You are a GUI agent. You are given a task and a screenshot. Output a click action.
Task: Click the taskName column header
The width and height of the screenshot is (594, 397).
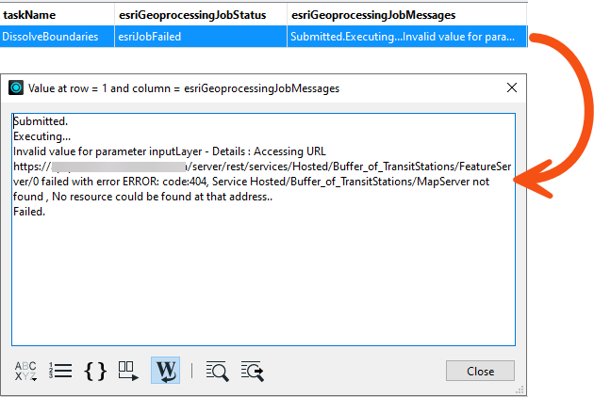pyautogui.click(x=57, y=15)
